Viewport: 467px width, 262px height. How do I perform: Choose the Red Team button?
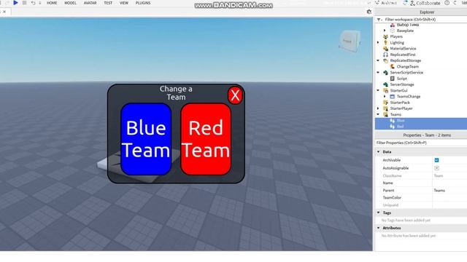(x=206, y=139)
